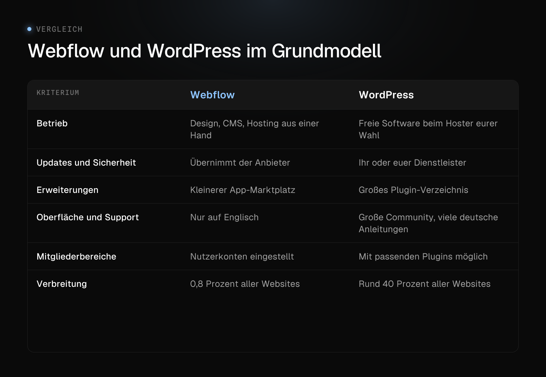Click the 'Ihr oder euer Dienstleister' cell
The image size is (546, 377).
pyautogui.click(x=412, y=163)
